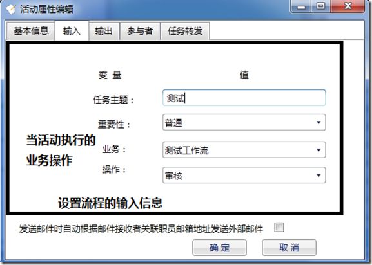Open the 操作 dropdown showing 审核
The width and height of the screenshot is (372, 265).
[x=244, y=176]
